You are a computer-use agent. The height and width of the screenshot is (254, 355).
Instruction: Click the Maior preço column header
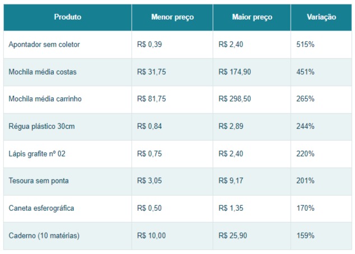tap(252, 17)
